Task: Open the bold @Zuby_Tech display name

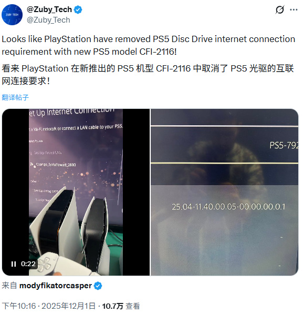Action: (49, 9)
